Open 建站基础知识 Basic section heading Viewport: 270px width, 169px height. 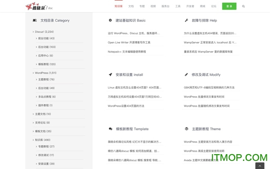[x=130, y=20]
